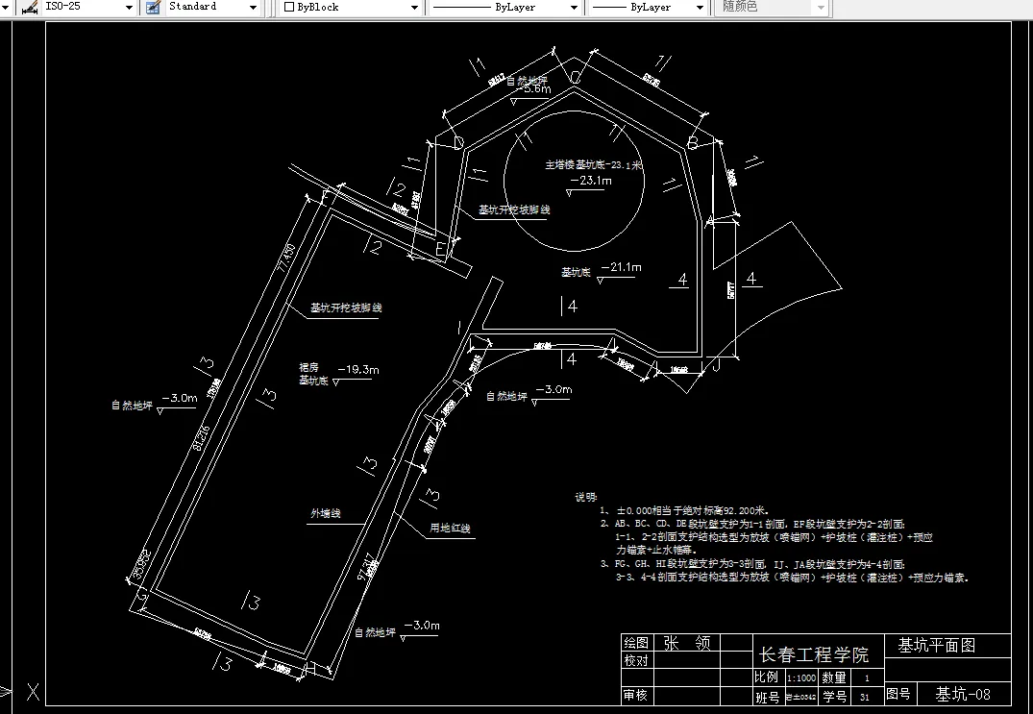Expand the ByBlock plot style dropdown
Screen dimensions: 1033x714
click(x=413, y=8)
